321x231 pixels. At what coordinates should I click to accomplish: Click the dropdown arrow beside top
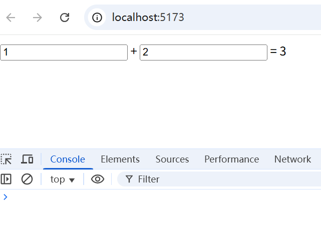72,180
